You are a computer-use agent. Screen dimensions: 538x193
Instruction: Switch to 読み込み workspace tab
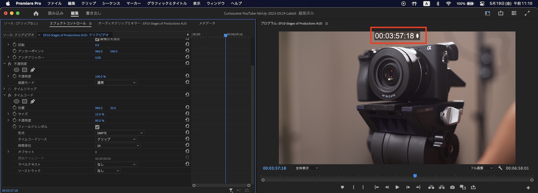[x=56, y=13]
